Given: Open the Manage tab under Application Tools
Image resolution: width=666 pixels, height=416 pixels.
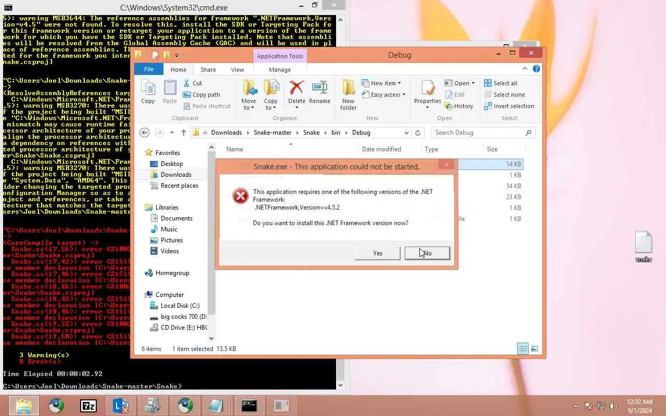Looking at the screenshot, I should point(280,69).
